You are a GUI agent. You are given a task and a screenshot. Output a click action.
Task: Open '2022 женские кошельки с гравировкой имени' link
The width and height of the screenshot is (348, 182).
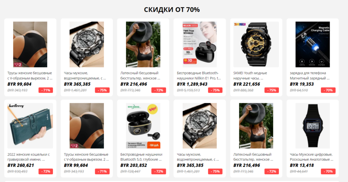coord(29,157)
